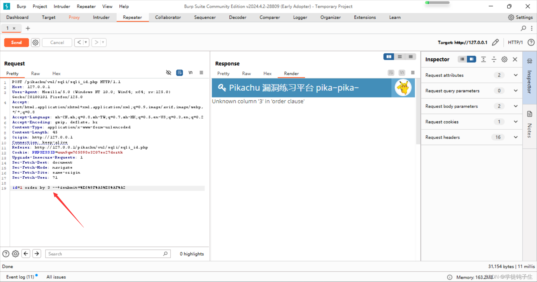Click HTTP/1 protocol label
Viewport: 537px width, 282px height.
pyautogui.click(x=515, y=42)
